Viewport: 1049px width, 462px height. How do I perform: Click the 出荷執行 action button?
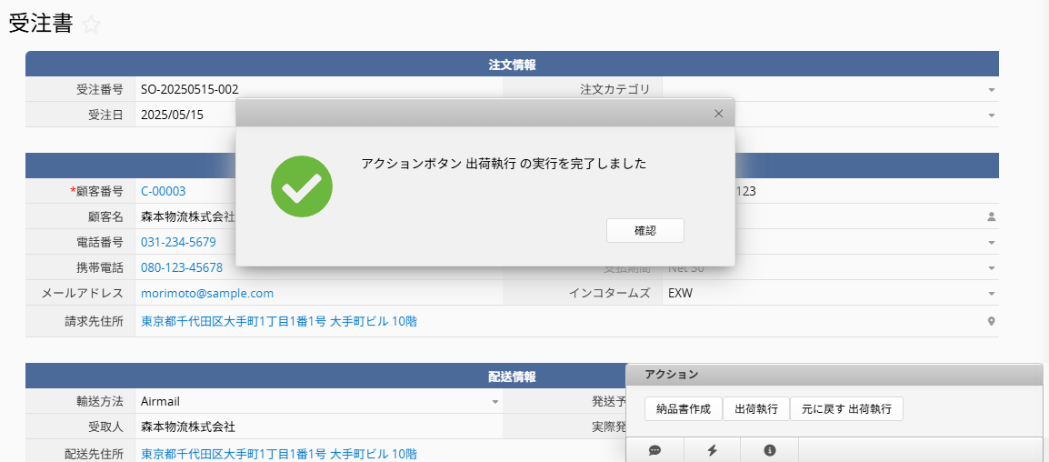(756, 408)
